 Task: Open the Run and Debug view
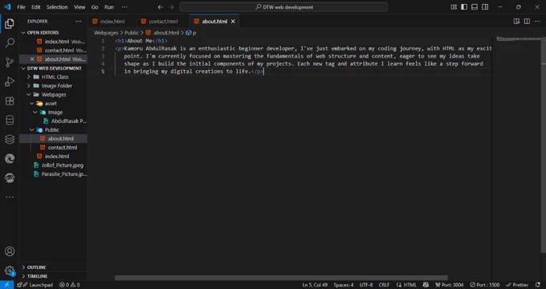[x=10, y=82]
